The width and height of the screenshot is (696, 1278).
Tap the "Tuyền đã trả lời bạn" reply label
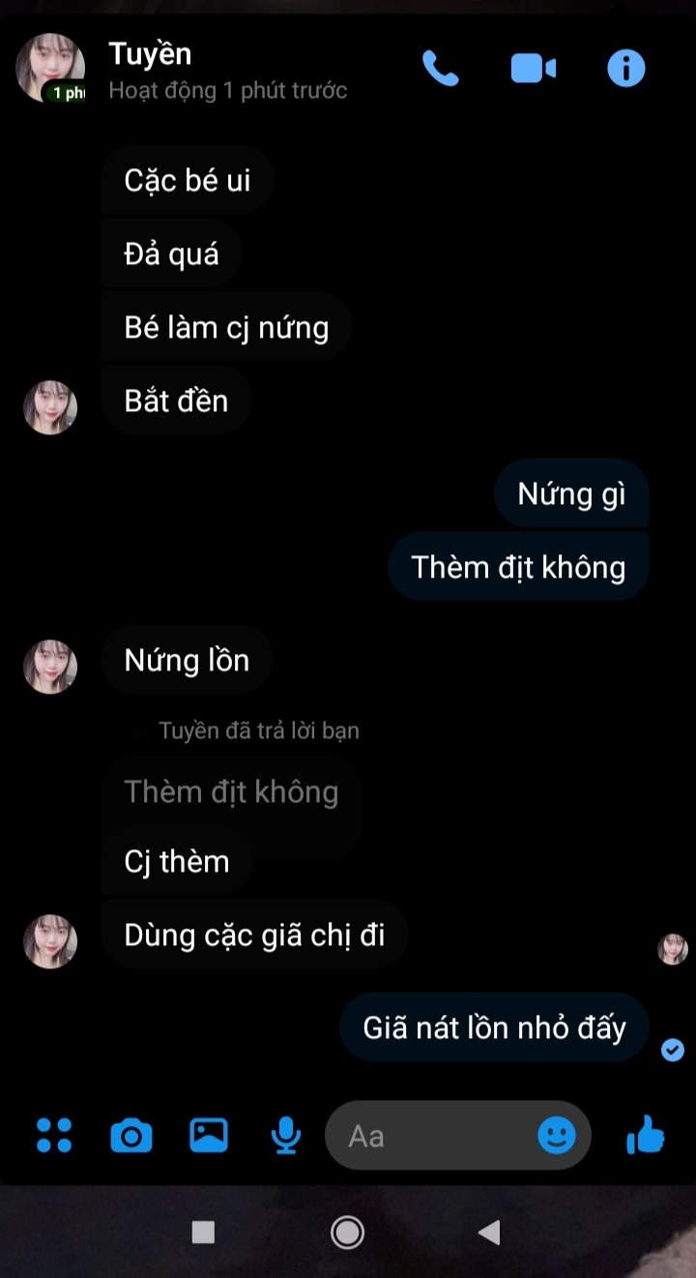click(x=259, y=730)
